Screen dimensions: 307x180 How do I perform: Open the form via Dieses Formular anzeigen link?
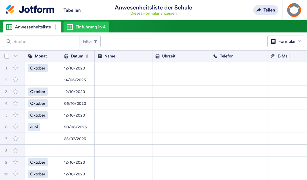click(153, 13)
